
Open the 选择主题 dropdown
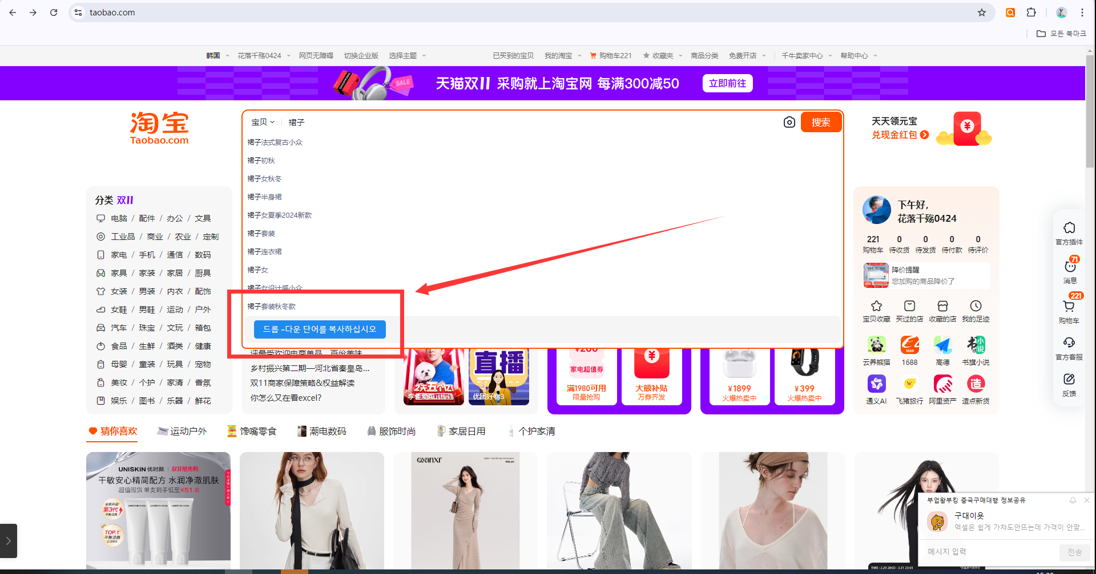click(x=407, y=55)
